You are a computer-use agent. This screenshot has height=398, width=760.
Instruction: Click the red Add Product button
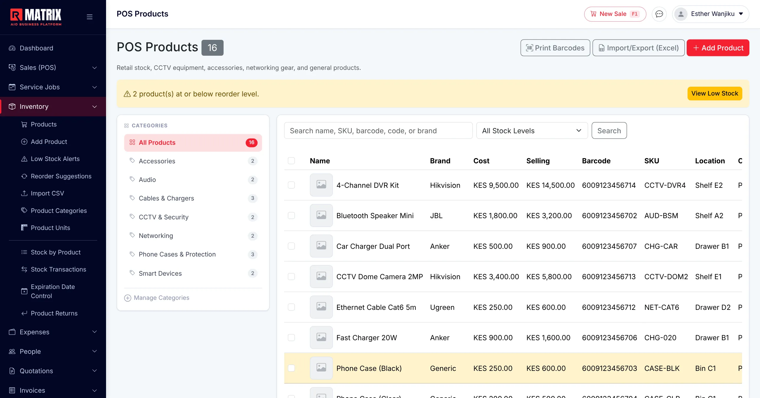coord(718,48)
